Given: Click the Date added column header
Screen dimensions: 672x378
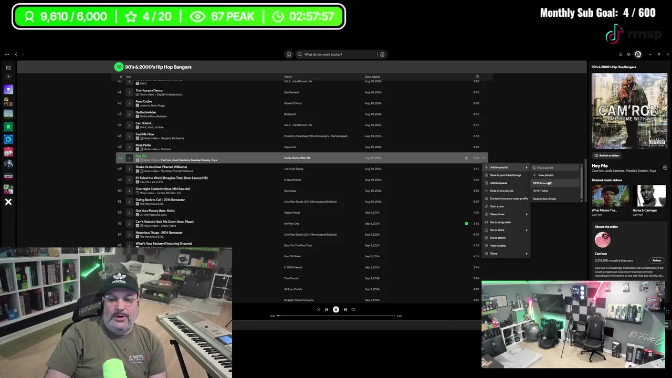Looking at the screenshot, I should [372, 77].
